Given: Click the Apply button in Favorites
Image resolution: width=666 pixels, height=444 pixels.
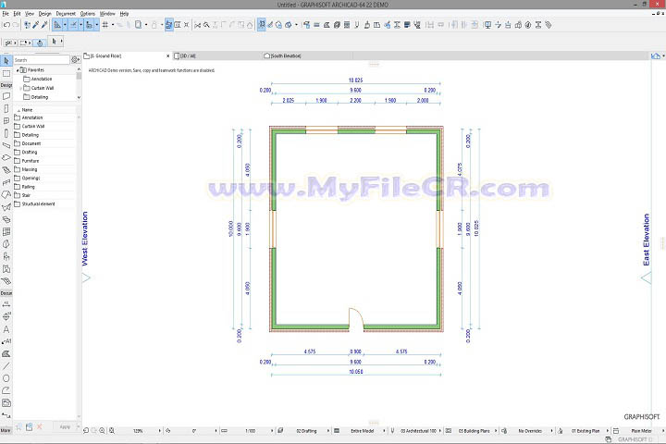Looking at the screenshot, I should [65, 426].
